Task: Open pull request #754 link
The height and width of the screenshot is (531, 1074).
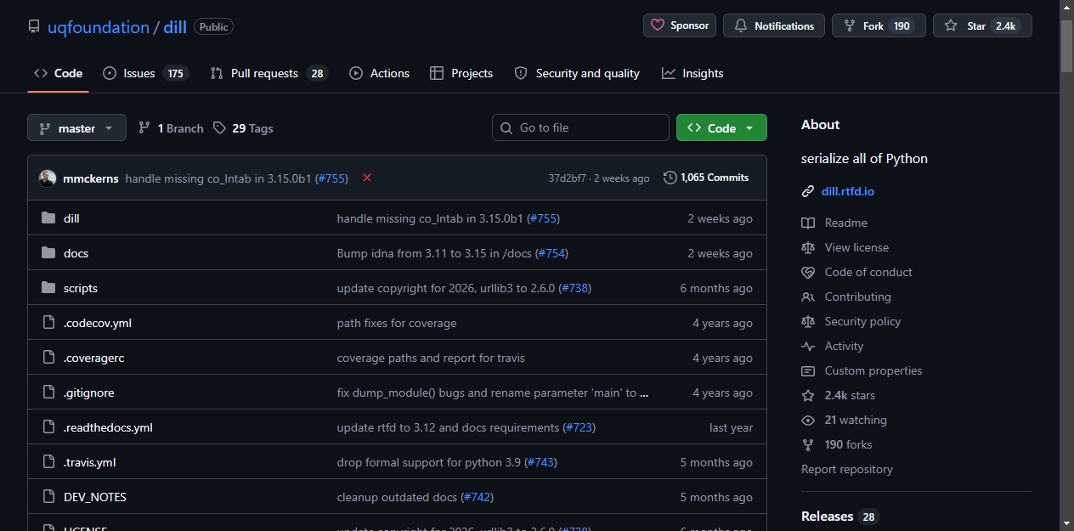Action: coord(551,253)
